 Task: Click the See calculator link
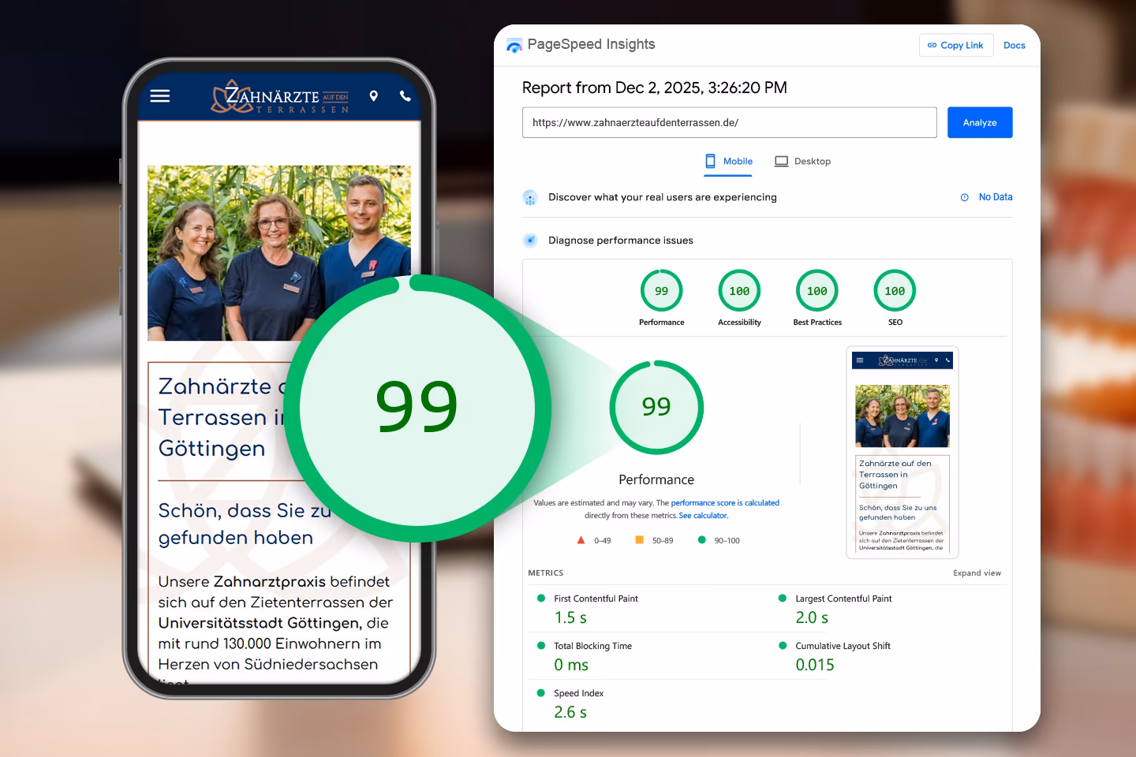(703, 515)
